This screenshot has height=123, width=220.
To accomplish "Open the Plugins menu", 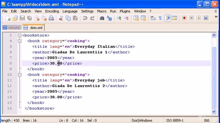I will (x=125, y=11).
